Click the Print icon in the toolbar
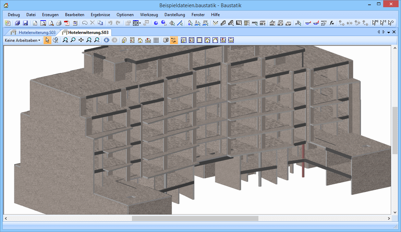 [x=59, y=23]
